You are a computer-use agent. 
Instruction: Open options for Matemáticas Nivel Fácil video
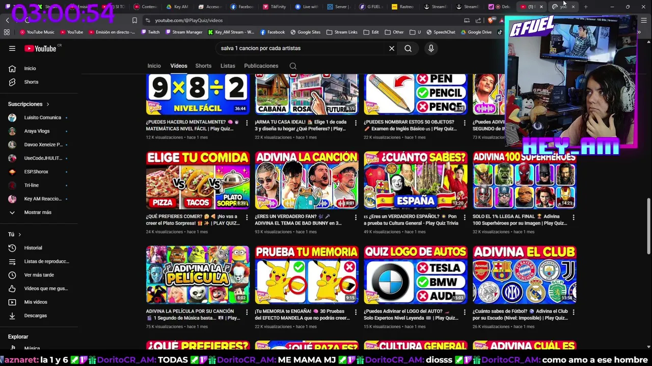coord(247,123)
